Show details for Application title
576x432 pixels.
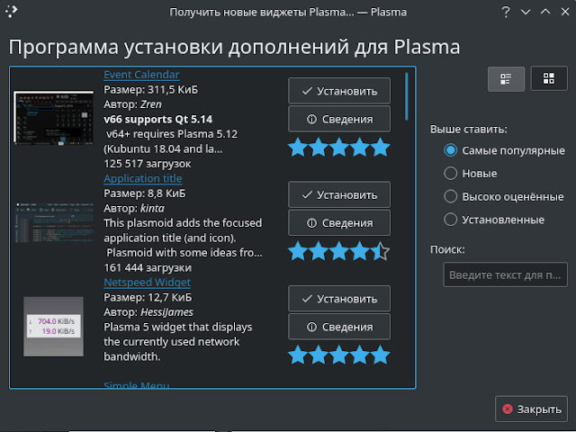pyautogui.click(x=339, y=222)
